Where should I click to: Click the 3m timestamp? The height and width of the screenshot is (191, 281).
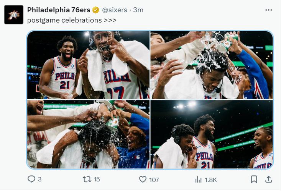click(x=138, y=10)
